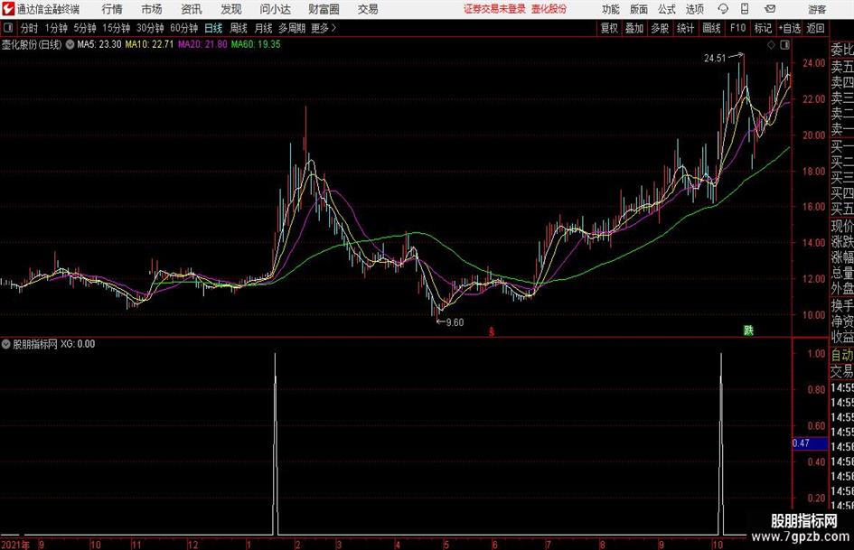The image size is (854, 550).
Task: Click the MA5: 23.30 label
Action: (x=99, y=44)
